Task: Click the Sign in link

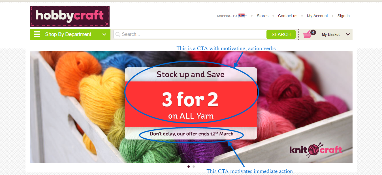Action: point(343,16)
